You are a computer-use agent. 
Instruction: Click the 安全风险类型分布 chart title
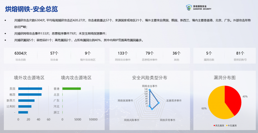150,78
